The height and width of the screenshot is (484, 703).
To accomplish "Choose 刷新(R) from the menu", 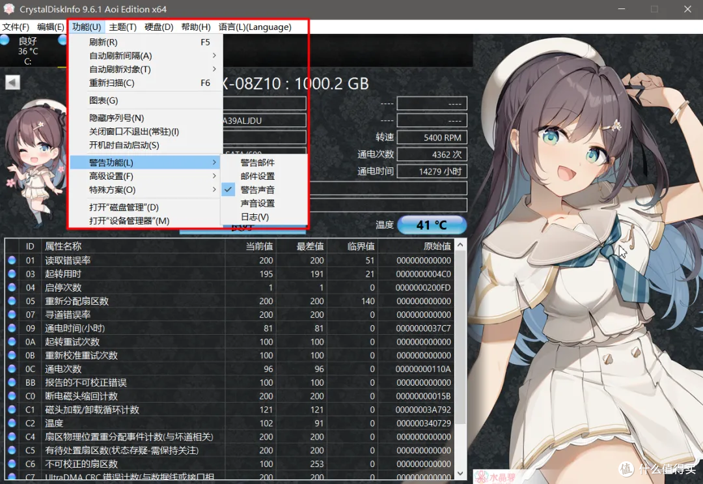I will pos(146,42).
